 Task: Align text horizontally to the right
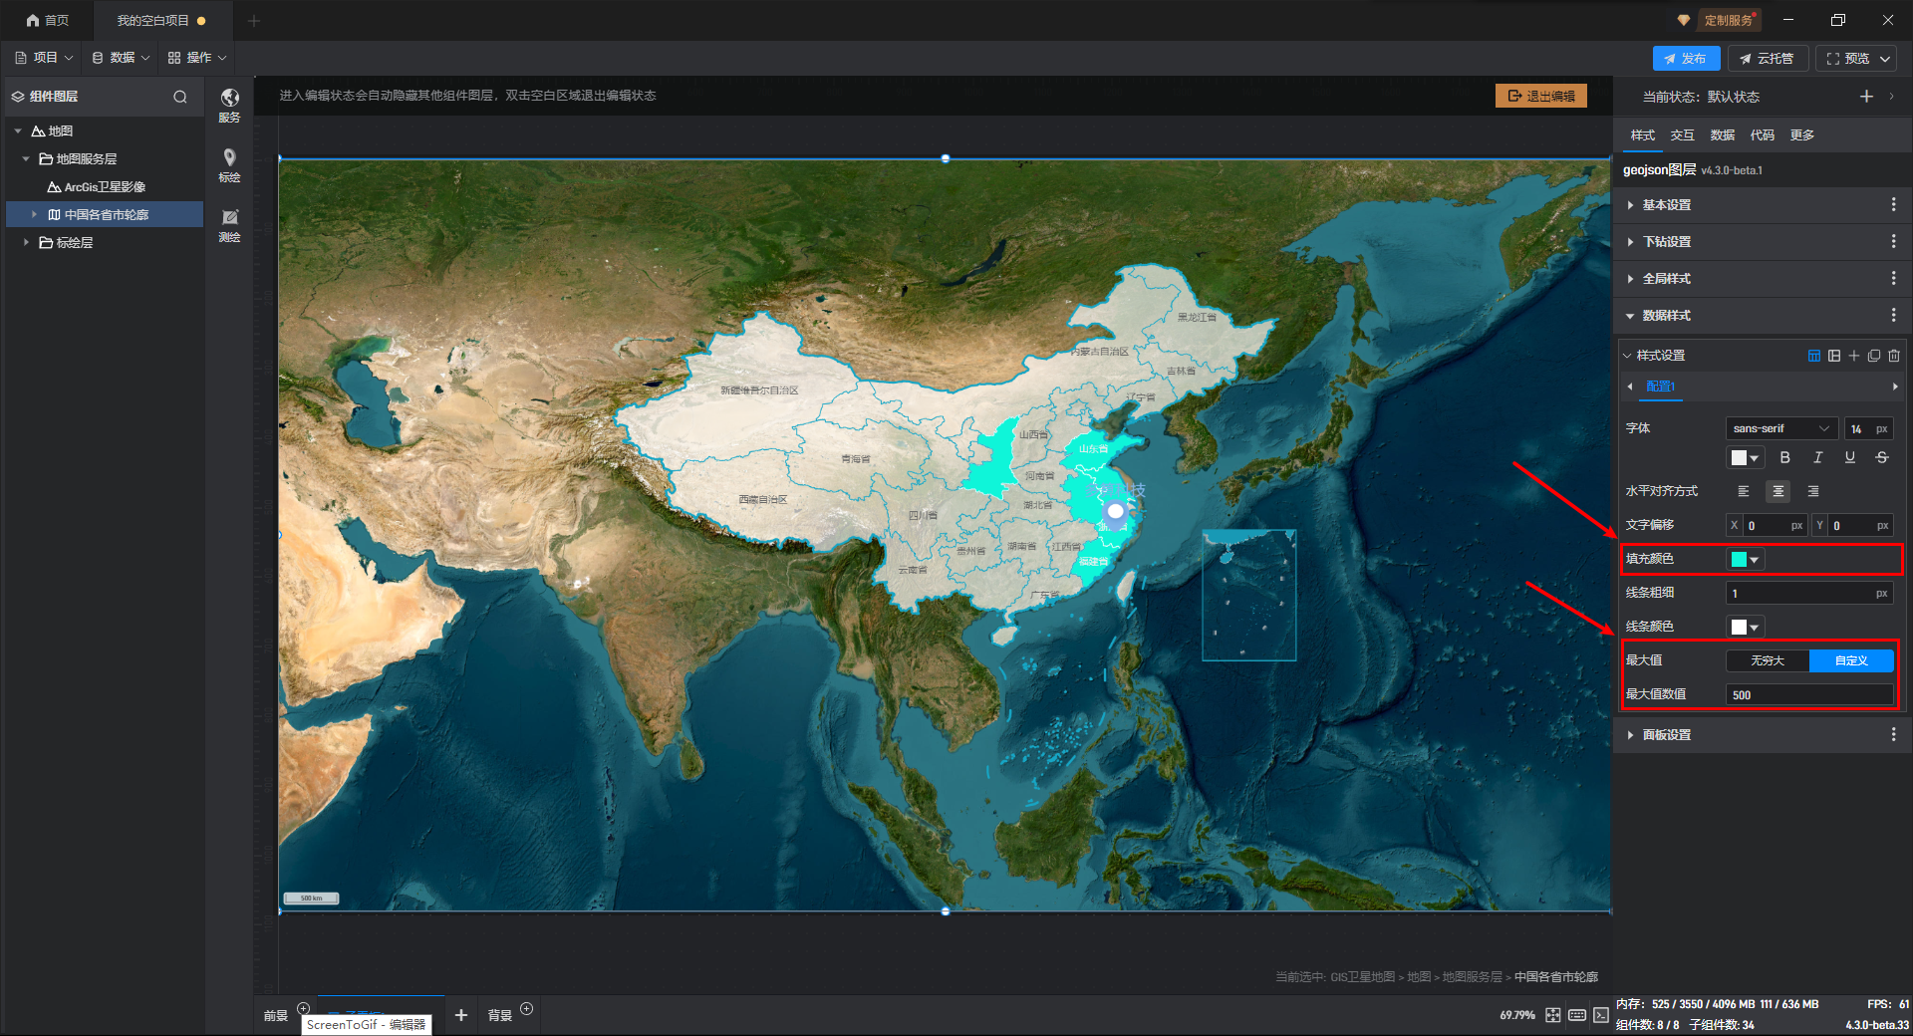point(1813,491)
